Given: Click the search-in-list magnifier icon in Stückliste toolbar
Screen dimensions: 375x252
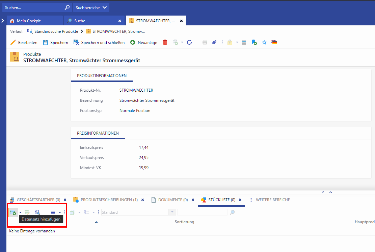Looking at the screenshot, I should pyautogui.click(x=37, y=212).
